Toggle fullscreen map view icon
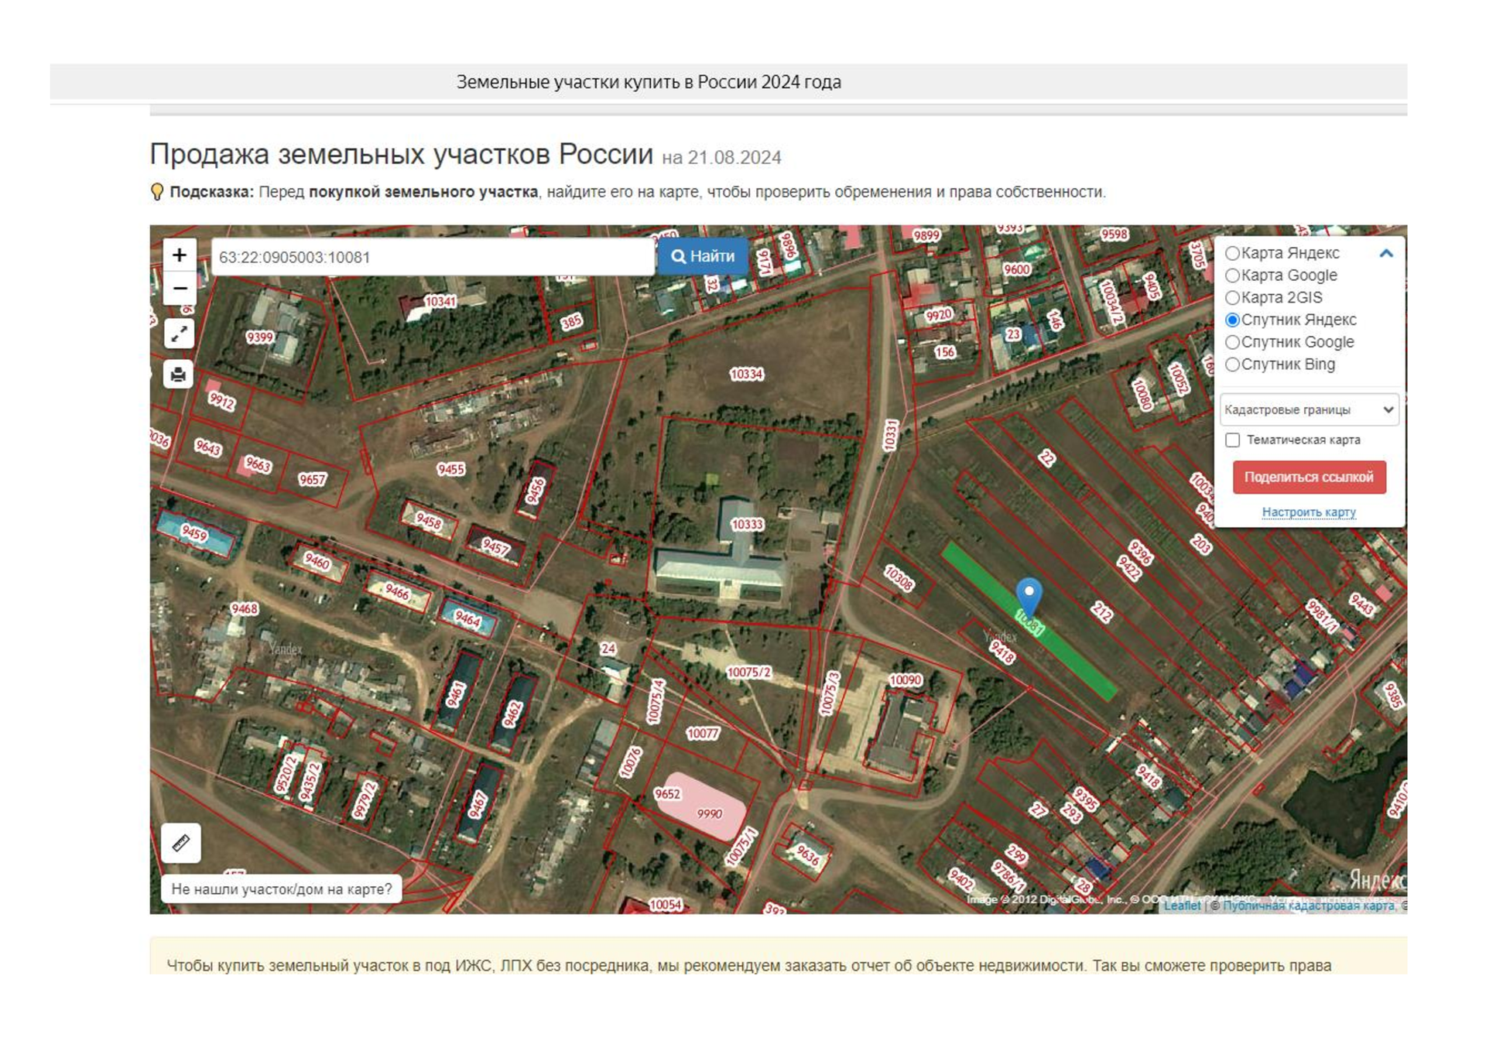1486x1051 pixels. click(x=179, y=334)
